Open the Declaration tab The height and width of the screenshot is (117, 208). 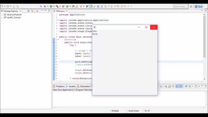(84, 86)
